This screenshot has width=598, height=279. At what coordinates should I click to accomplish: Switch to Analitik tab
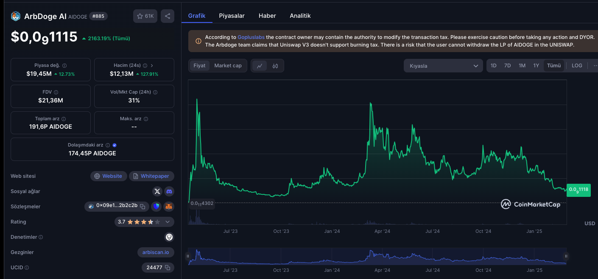coord(300,16)
